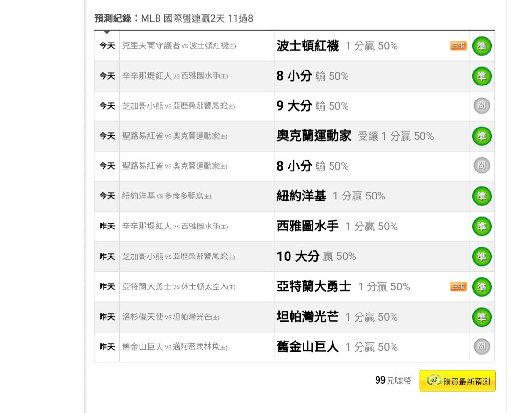Click the 99元噱幣 price label
Image resolution: width=522 pixels, height=413 pixels.
(x=393, y=381)
